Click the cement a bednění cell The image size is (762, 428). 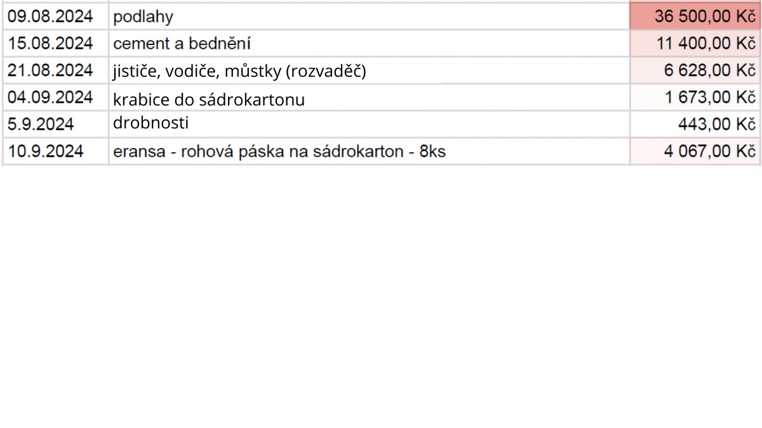(x=369, y=43)
